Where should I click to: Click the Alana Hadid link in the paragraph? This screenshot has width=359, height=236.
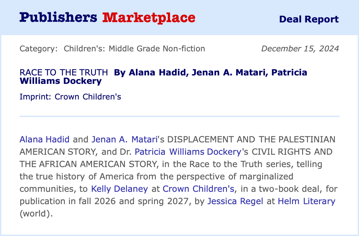[45, 139]
